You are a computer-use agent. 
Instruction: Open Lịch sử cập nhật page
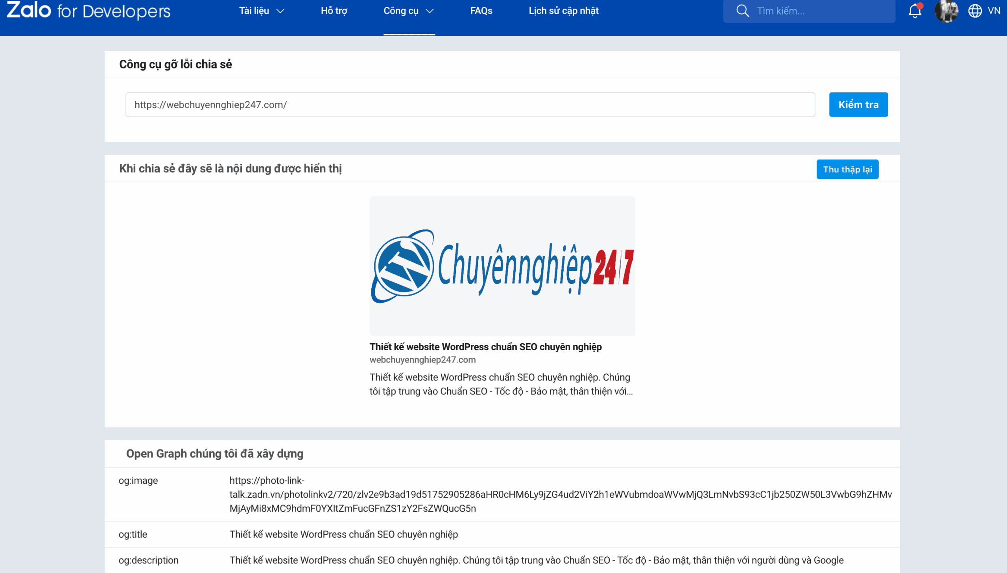pyautogui.click(x=564, y=11)
